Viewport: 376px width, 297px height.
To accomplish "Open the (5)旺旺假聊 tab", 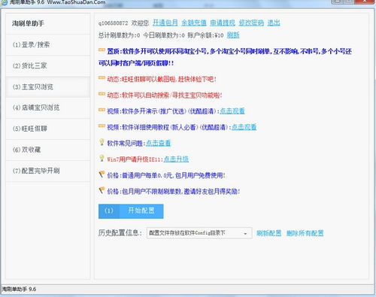I will click(48, 129).
